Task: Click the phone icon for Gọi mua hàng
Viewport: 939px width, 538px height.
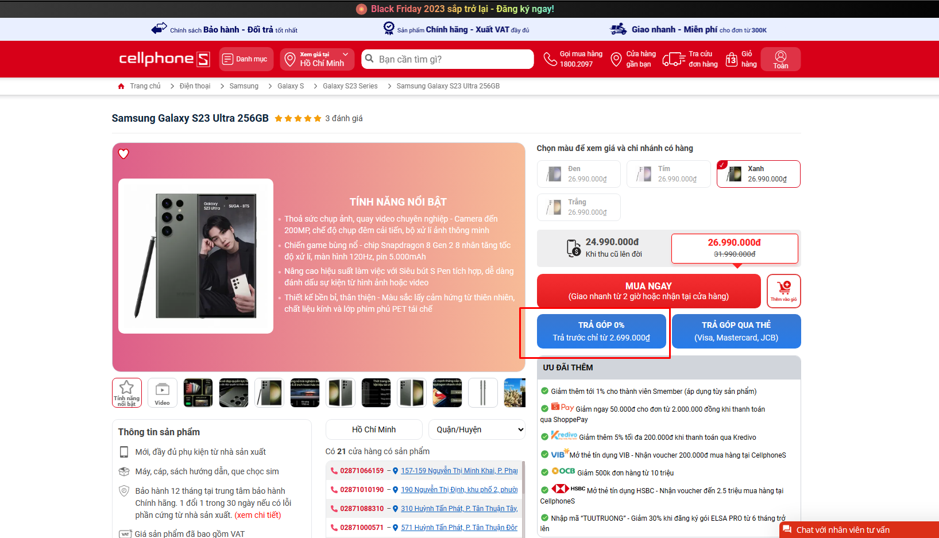Action: click(550, 59)
